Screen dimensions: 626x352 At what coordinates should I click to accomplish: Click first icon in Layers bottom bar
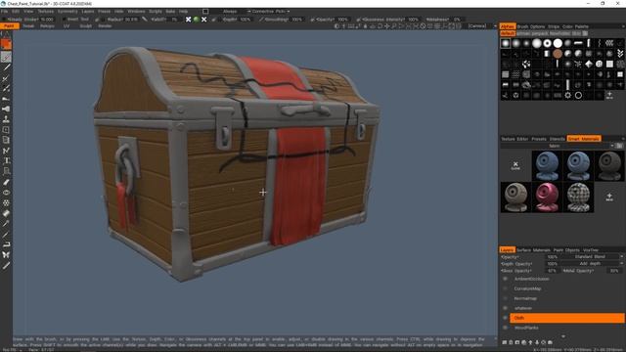pyautogui.click(x=505, y=342)
